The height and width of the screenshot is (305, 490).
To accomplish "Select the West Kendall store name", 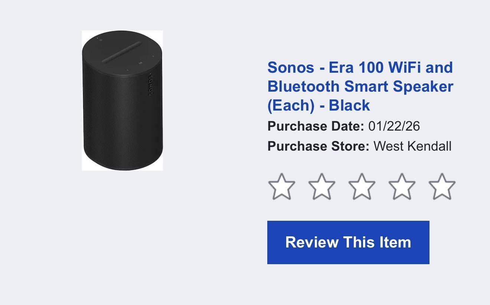I will tap(412, 146).
